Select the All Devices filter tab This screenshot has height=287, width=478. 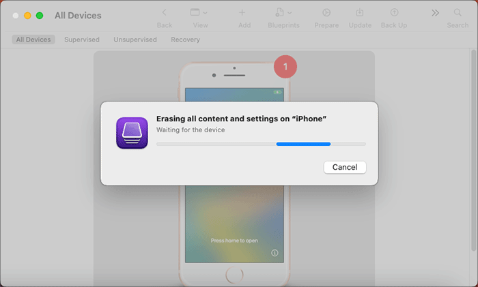tap(33, 40)
